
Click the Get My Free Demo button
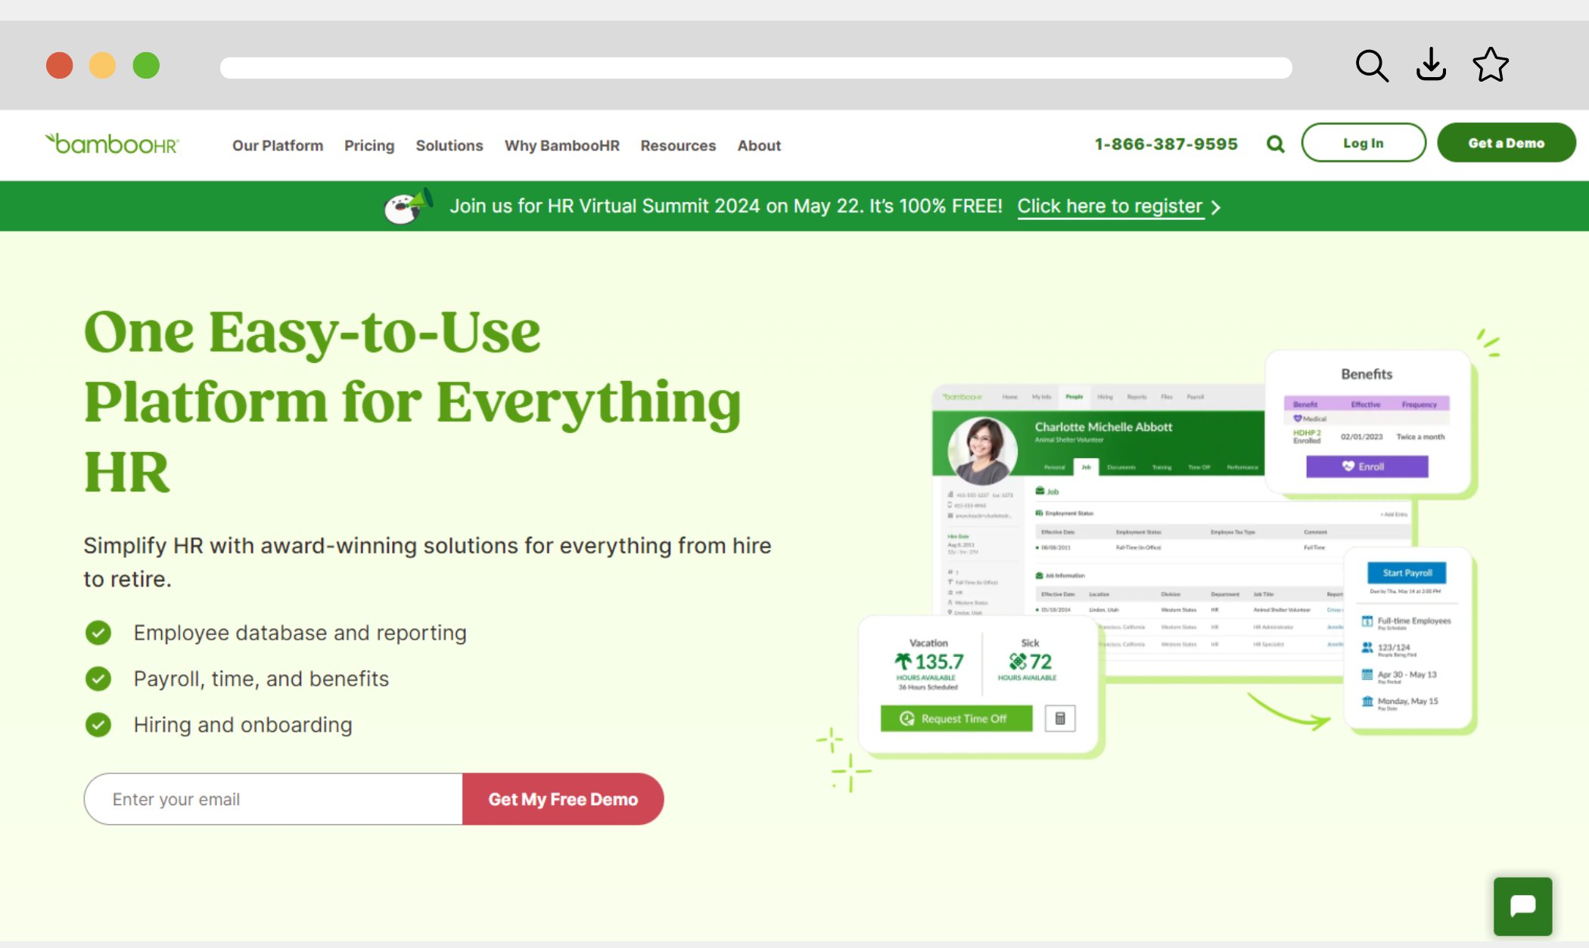(x=563, y=799)
